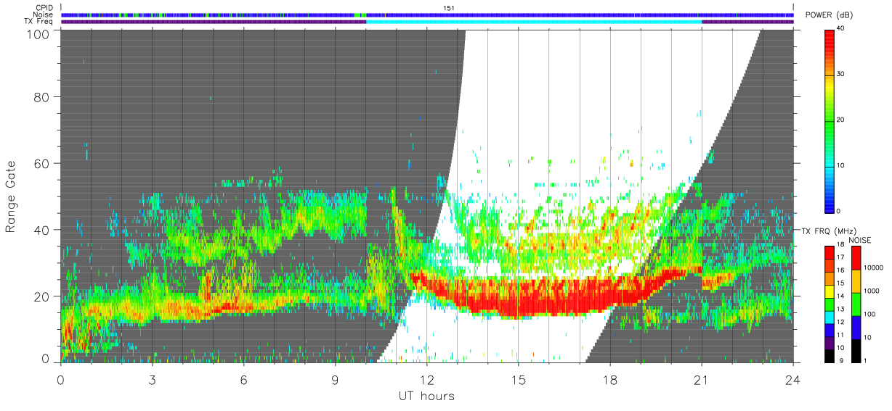Click the 21 tick on the UT hours axis
This screenshot has height=411, width=892.
coord(702,378)
